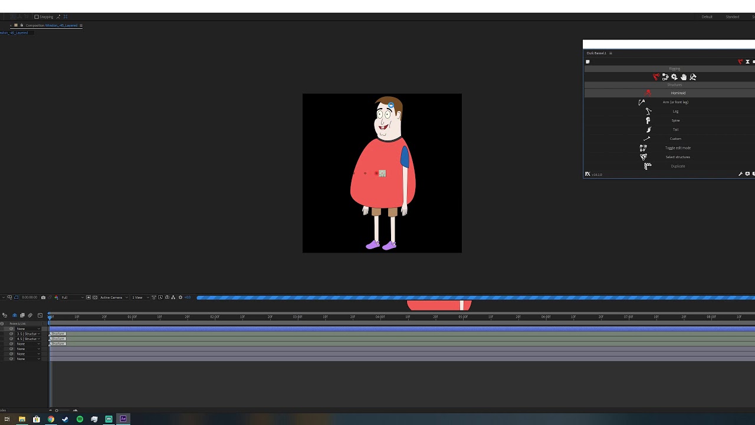Click the Arm (or front leg) label
This screenshot has height=425, width=755.
(x=675, y=102)
